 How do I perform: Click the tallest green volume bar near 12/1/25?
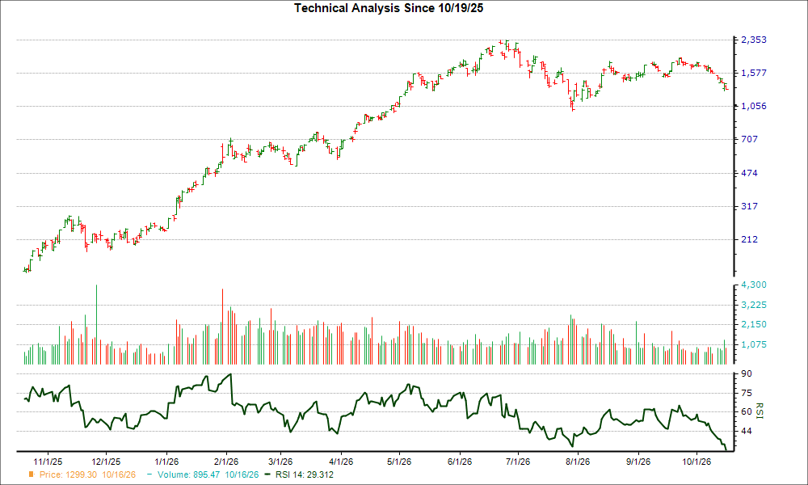pyautogui.click(x=96, y=324)
